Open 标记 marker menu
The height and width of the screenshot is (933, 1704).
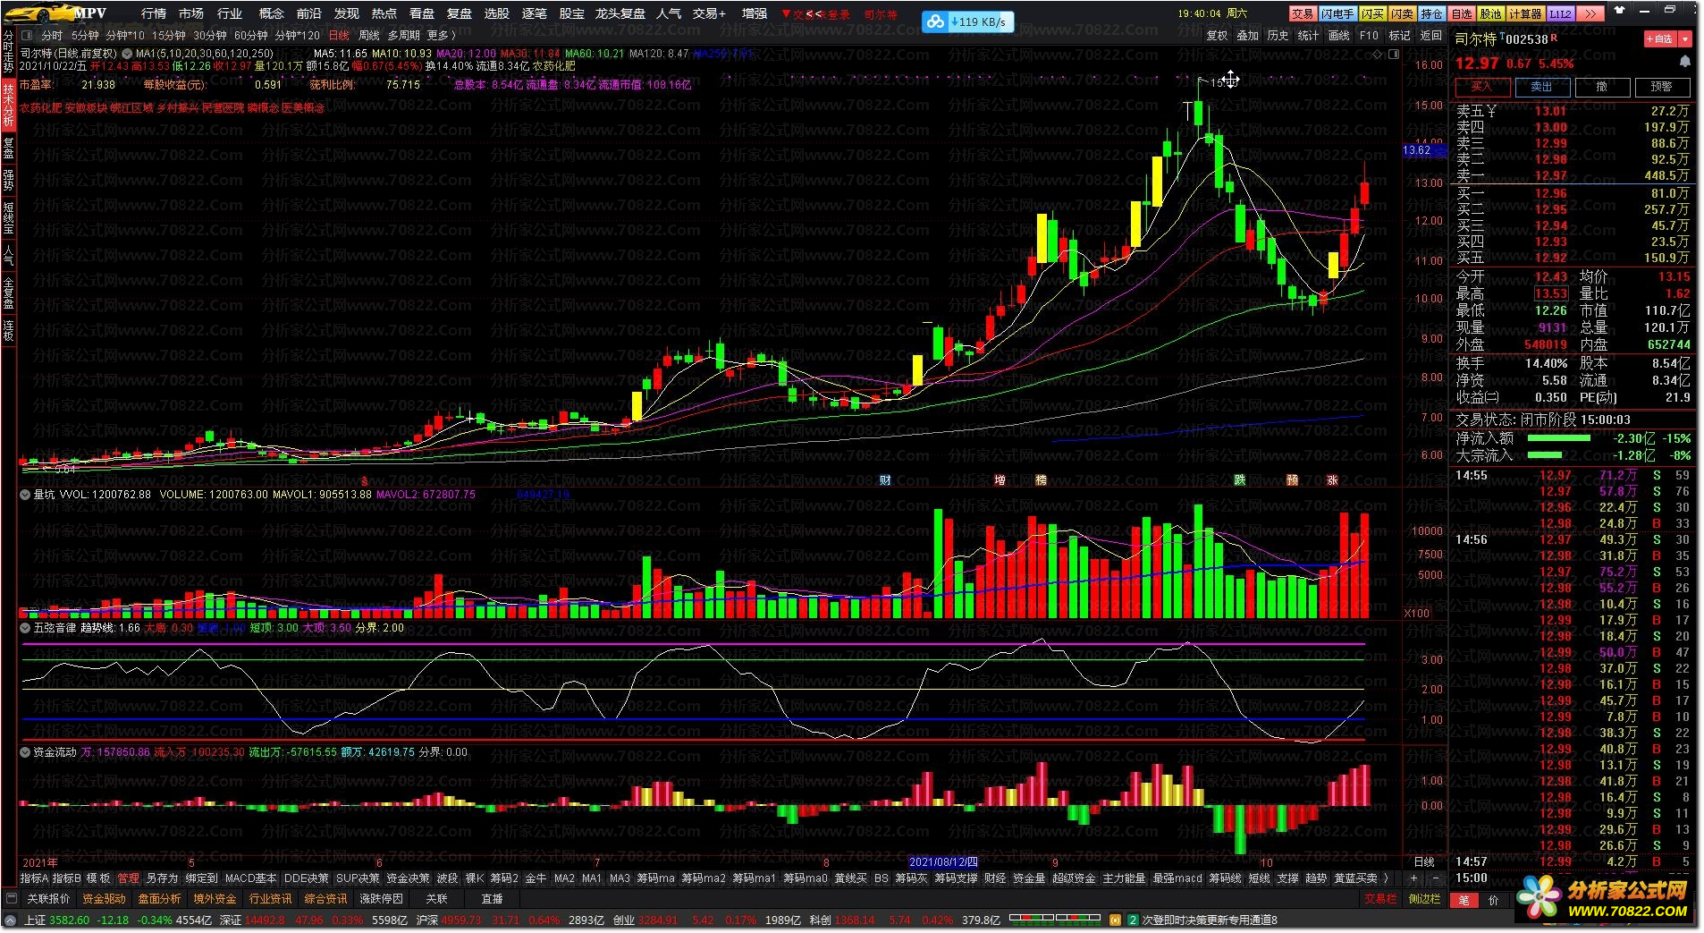point(1399,36)
